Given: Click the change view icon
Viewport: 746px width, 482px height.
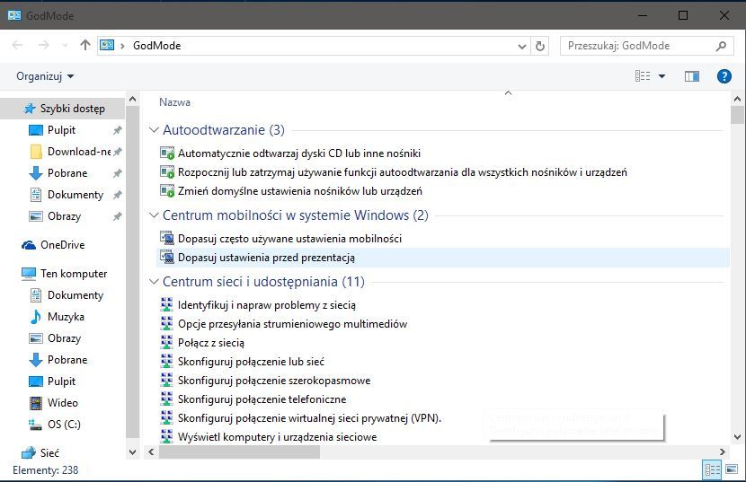Looking at the screenshot, I should (x=643, y=76).
